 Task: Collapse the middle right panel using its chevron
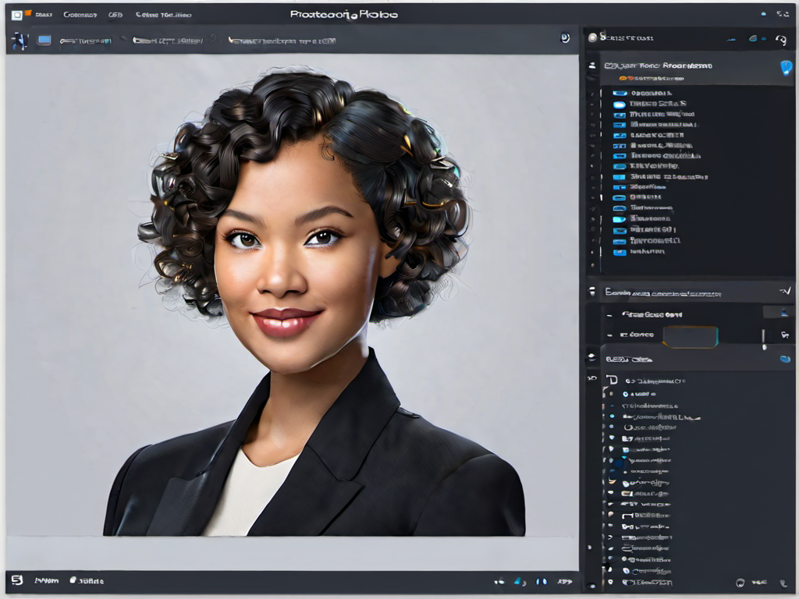pos(784,292)
